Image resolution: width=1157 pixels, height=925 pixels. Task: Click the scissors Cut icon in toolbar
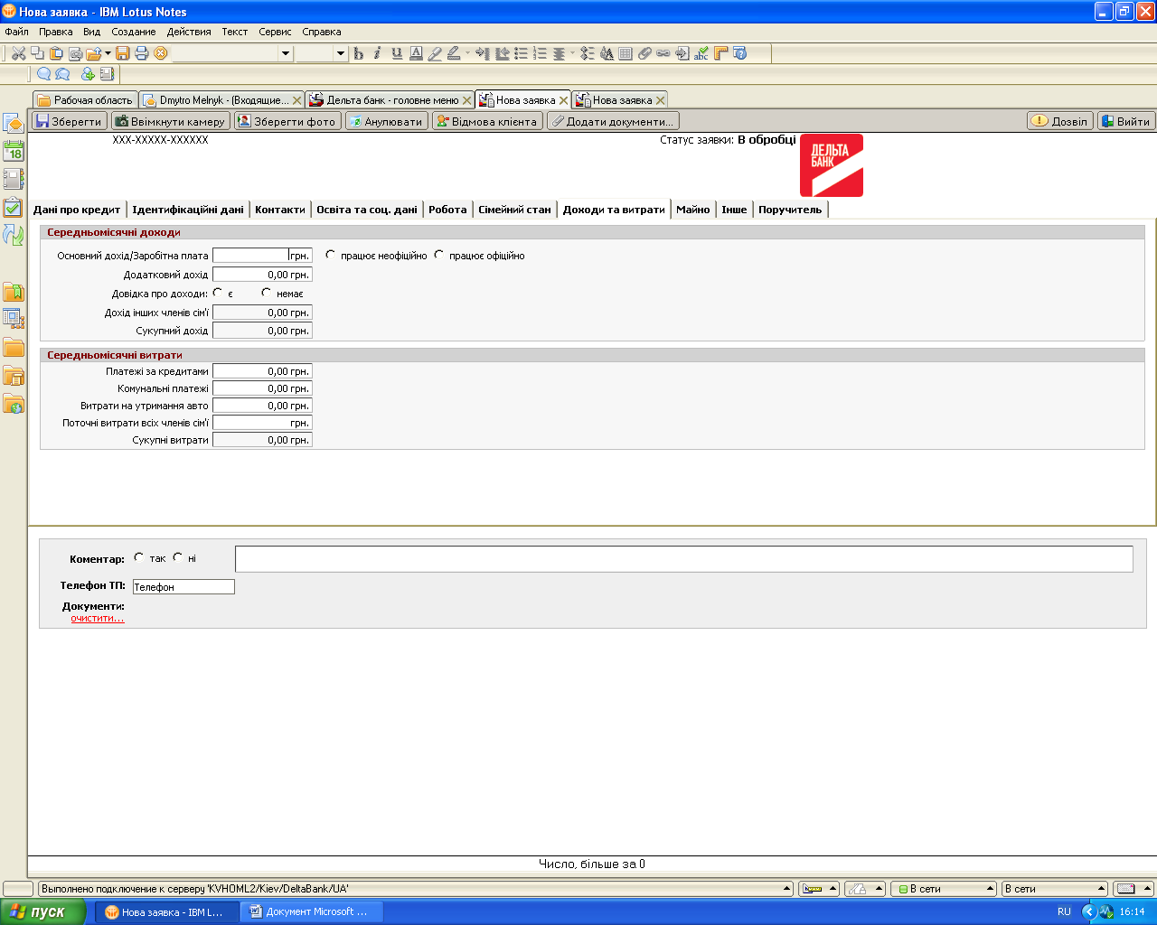click(18, 53)
